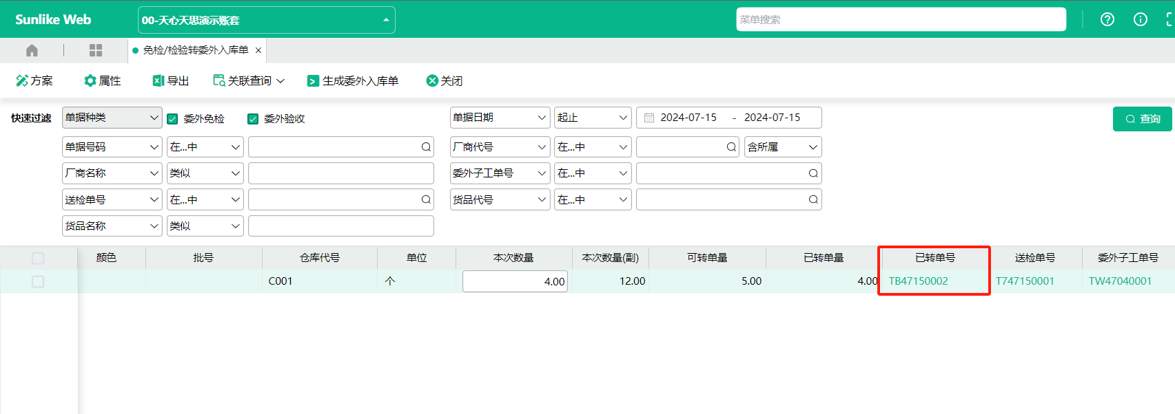Screen dimensions: 1175x414
Task: Click the lookup icon in 厂商代号 value field
Action: point(731,147)
